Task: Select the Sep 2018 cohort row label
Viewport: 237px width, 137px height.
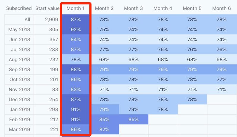Action: click(x=20, y=70)
